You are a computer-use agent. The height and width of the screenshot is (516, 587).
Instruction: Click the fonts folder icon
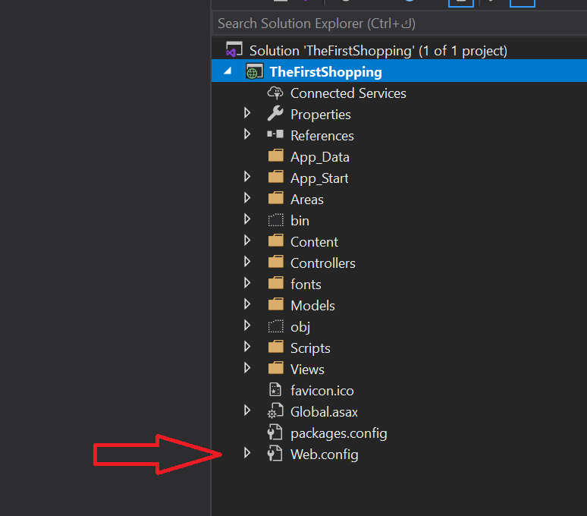pyautogui.click(x=276, y=283)
